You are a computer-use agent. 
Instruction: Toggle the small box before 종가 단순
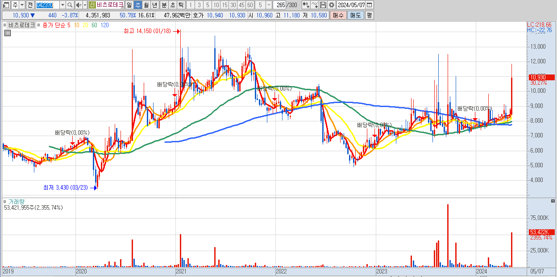[39, 25]
